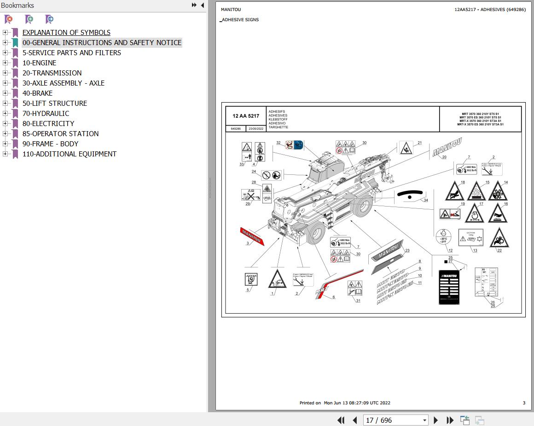Expand the 00-GENERAL INSTRUCTIONS AND SAFETY NOTICE node
Viewport: 534px width, 426px height.
pyautogui.click(x=5, y=43)
